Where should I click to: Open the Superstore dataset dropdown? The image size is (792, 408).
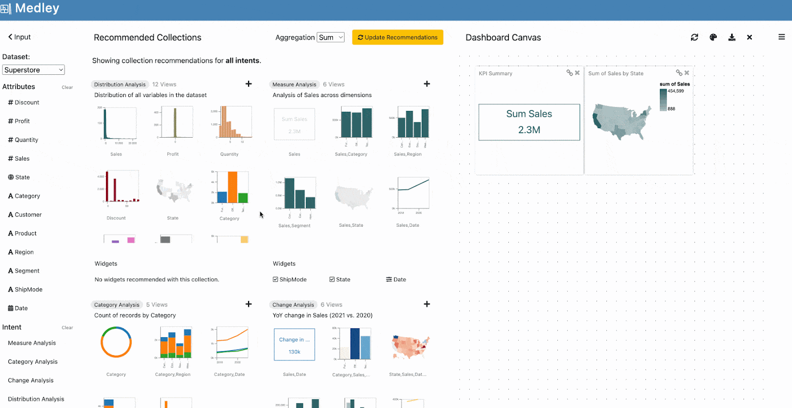34,70
